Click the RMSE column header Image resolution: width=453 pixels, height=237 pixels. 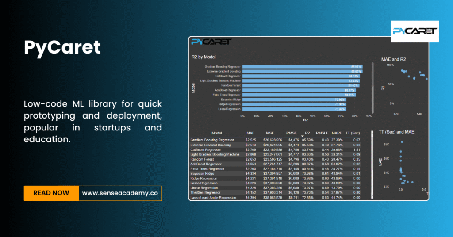click(x=290, y=133)
